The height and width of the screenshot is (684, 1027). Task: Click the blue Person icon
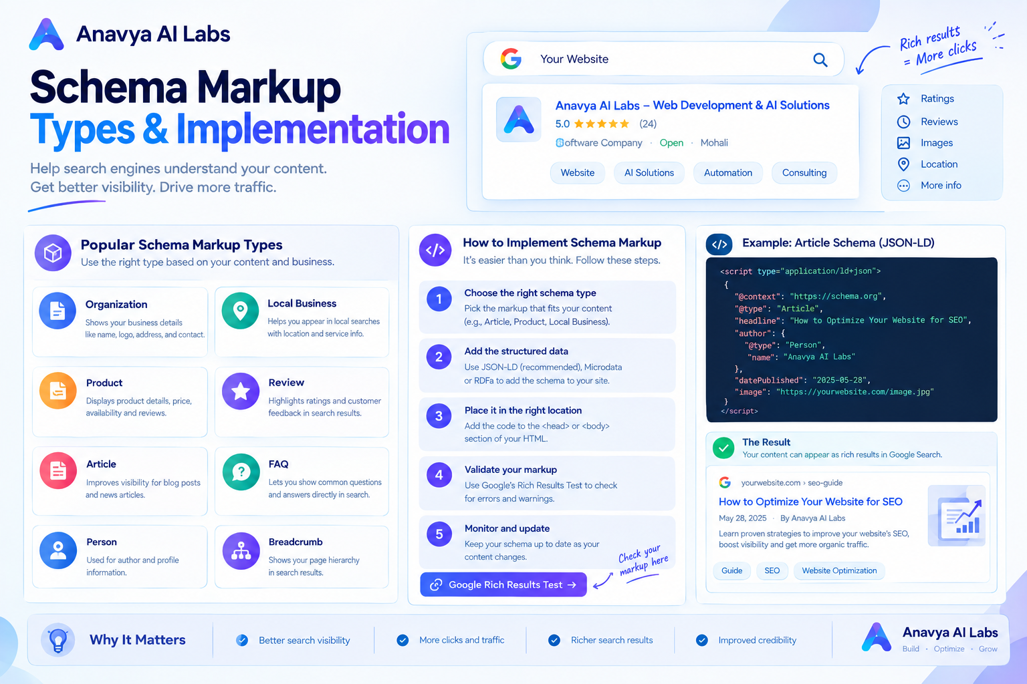click(58, 550)
